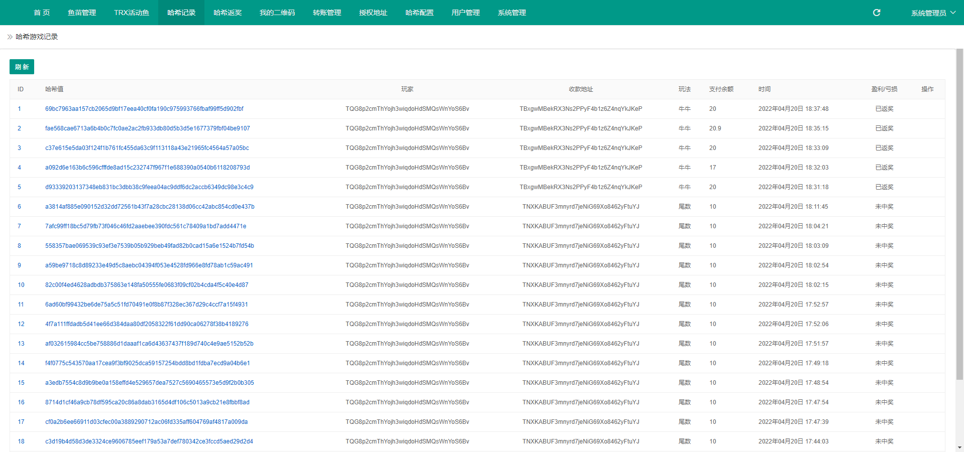Open hash link starting 4f7a111ffdadb
Image resolution: width=964 pixels, height=452 pixels.
(x=147, y=324)
